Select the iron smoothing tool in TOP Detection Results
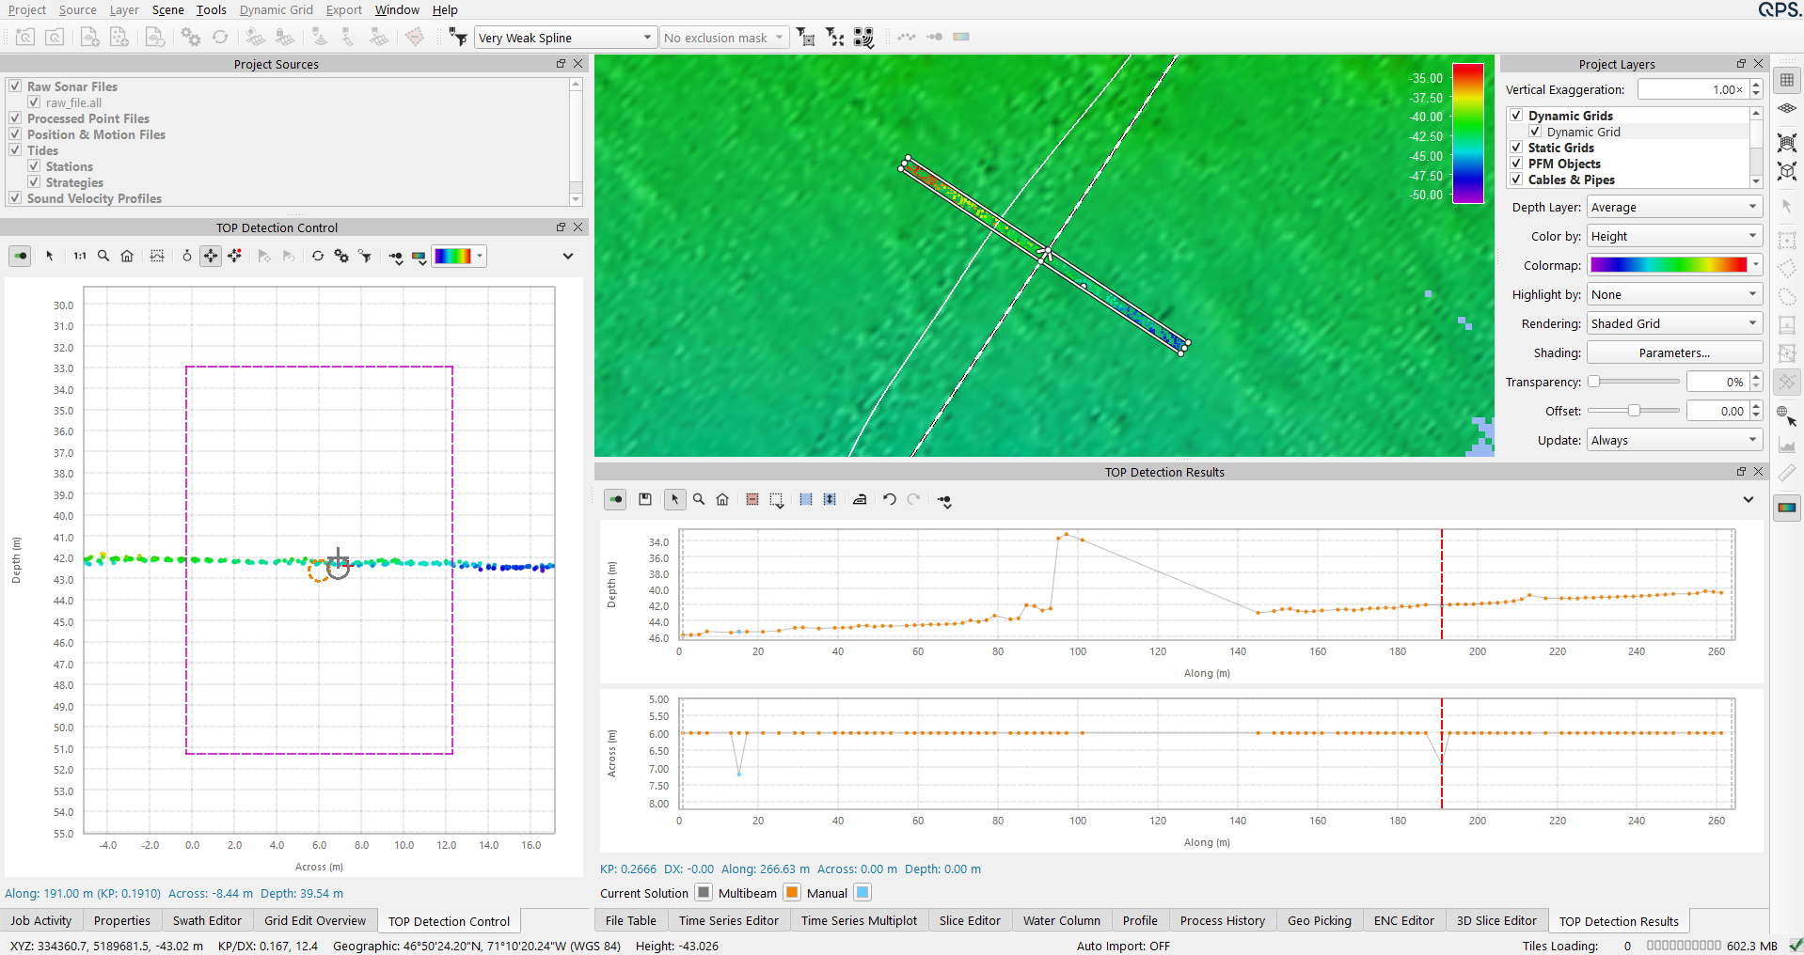Image resolution: width=1804 pixels, height=955 pixels. (x=860, y=500)
